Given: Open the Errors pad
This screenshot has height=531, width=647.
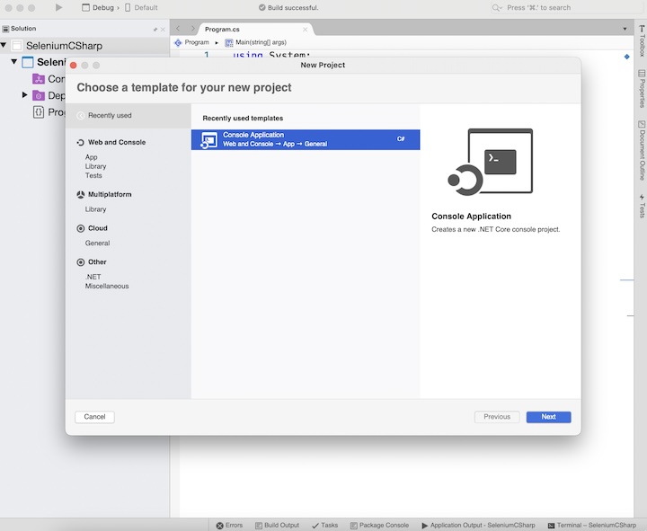Looking at the screenshot, I should click(x=229, y=526).
